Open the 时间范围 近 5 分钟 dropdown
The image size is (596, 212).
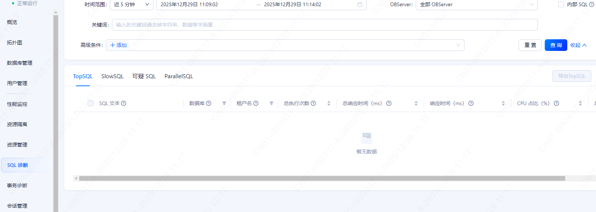coord(131,4)
